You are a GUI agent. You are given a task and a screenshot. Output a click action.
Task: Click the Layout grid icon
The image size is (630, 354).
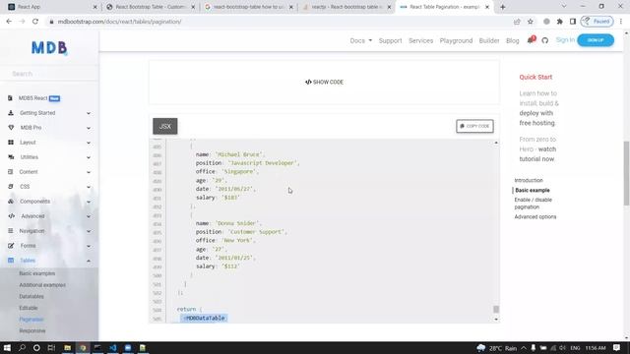11,142
